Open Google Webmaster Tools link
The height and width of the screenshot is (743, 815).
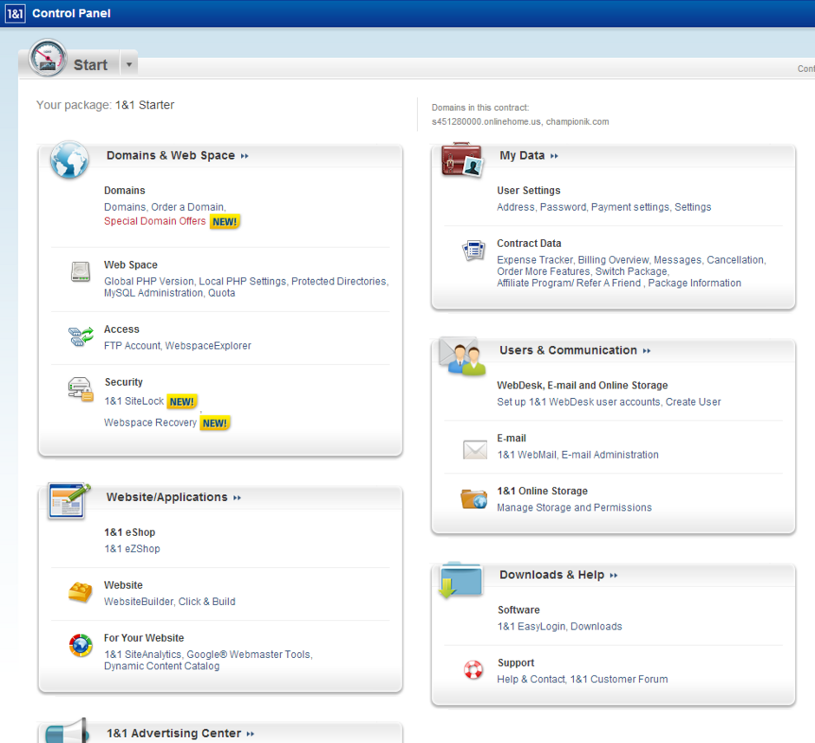point(249,655)
